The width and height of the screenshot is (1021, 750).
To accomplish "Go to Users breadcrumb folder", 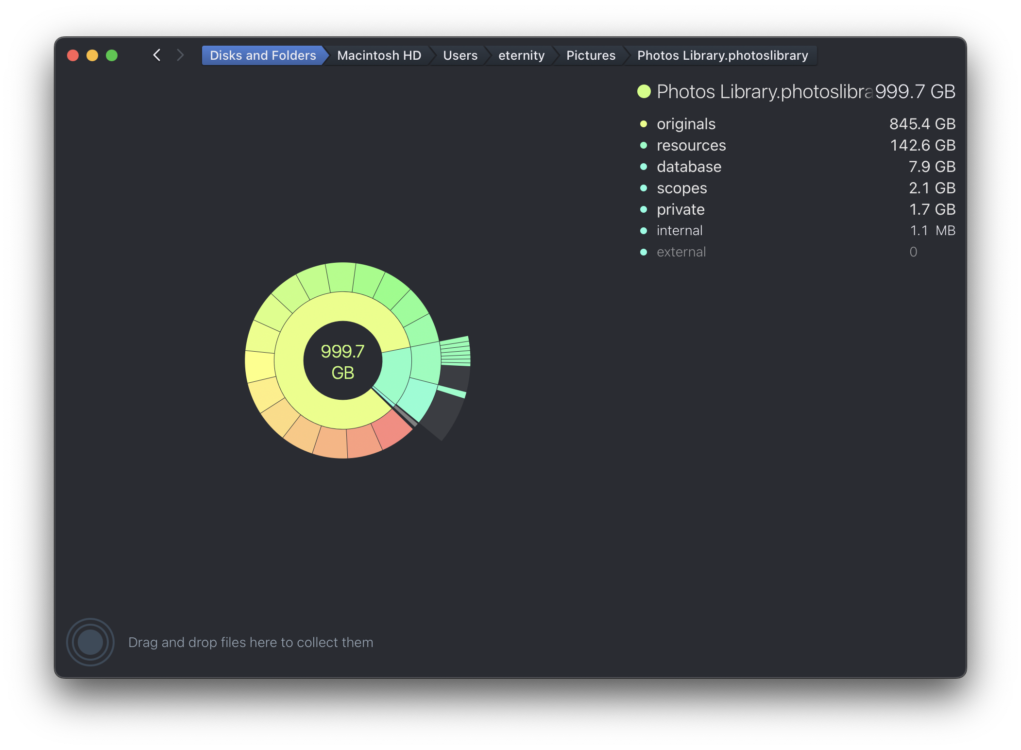I will click(460, 55).
